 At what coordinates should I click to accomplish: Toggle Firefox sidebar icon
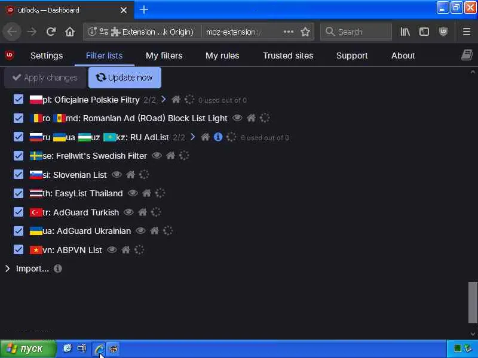pyautogui.click(x=424, y=32)
